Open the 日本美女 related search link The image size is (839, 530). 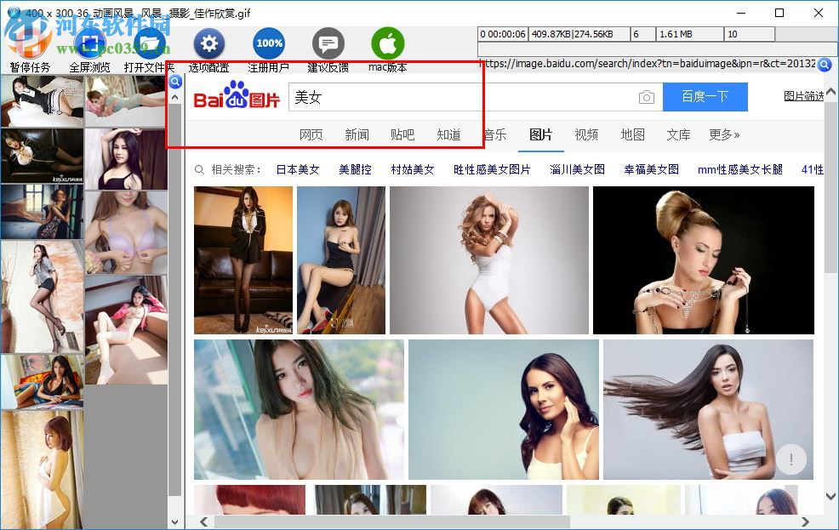pos(297,169)
